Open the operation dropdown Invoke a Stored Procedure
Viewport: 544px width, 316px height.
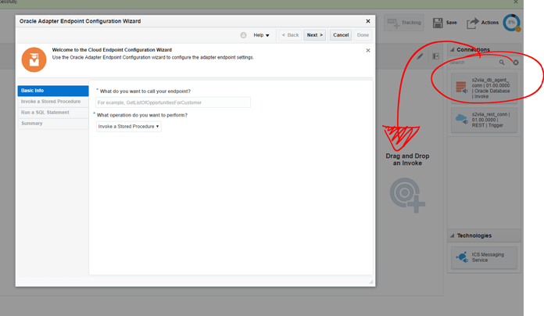pyautogui.click(x=129, y=126)
